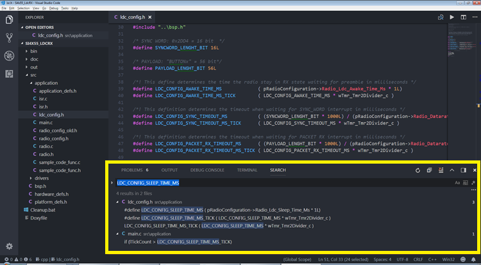The image size is (481, 265).
Task: Toggle Match Whole Word in search
Action: 464,183
